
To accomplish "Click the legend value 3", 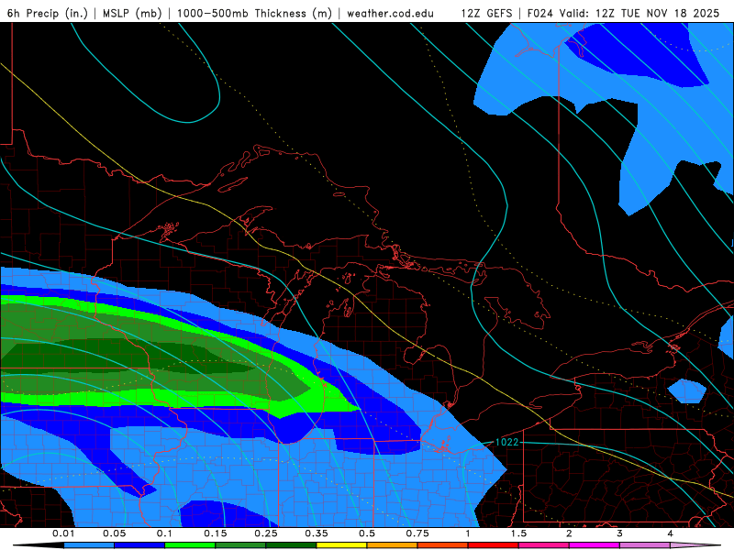I will [x=620, y=533].
